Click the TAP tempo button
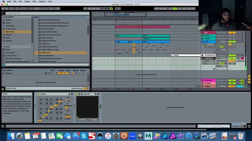Screen dimensions: 252x141 pos(18,9)
